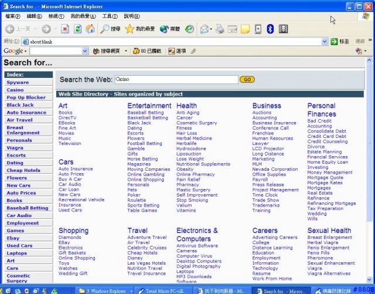Click the 80 blocked popups indicator
The height and width of the screenshot is (294, 375).
147,51
